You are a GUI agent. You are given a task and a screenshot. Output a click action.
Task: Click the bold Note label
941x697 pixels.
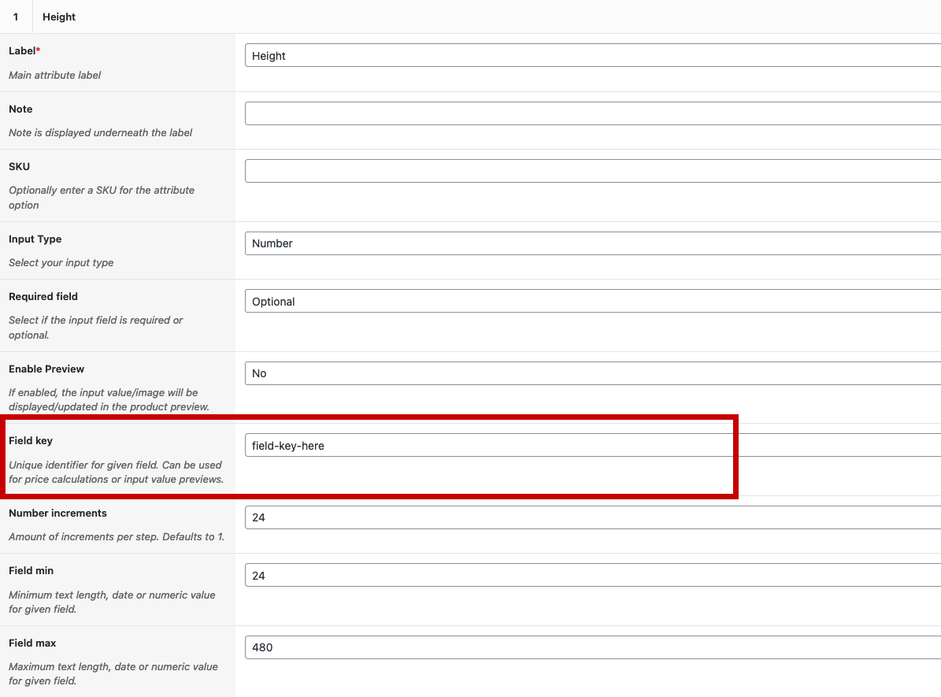(20, 109)
